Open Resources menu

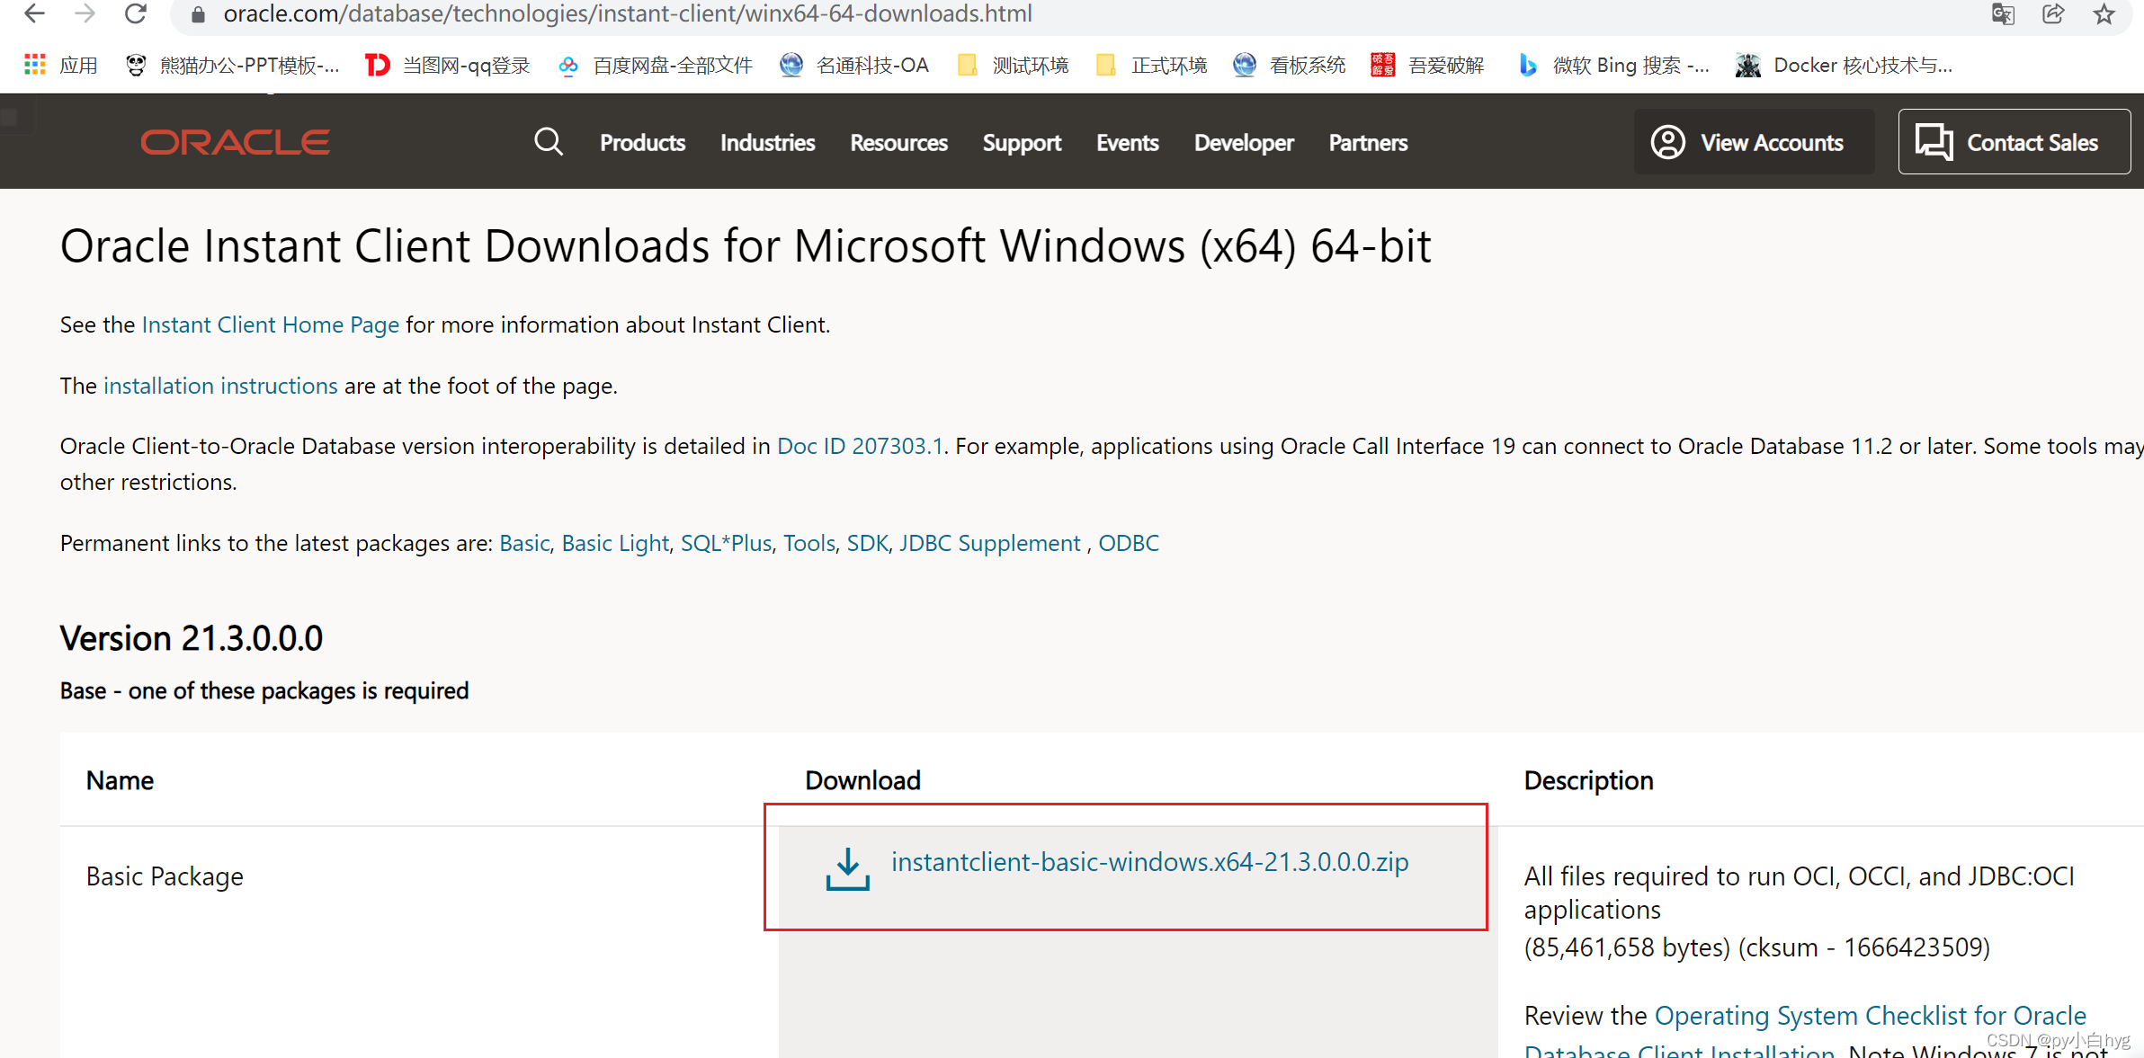pos(898,142)
